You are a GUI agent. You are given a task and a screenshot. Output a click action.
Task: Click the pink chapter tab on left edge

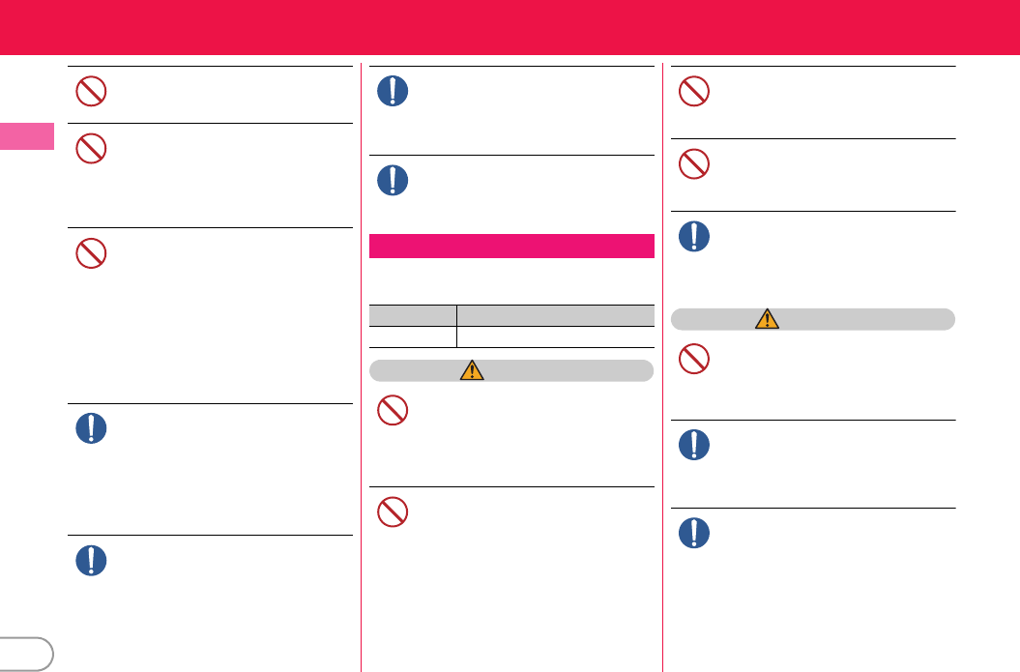26,135
